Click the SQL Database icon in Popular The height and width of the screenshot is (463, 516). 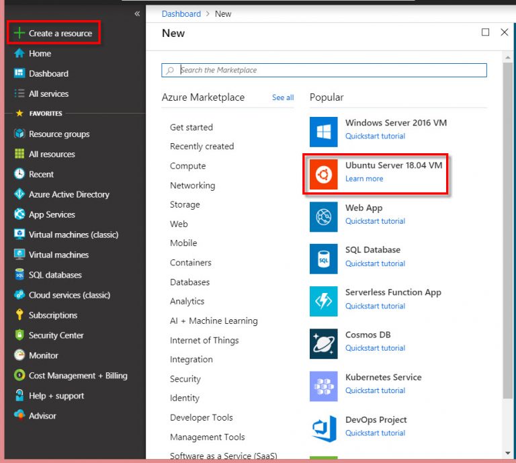pyautogui.click(x=323, y=259)
